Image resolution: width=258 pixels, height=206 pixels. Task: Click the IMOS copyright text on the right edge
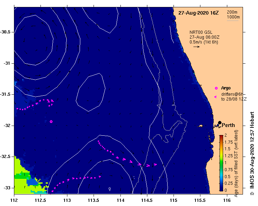pos(252,153)
